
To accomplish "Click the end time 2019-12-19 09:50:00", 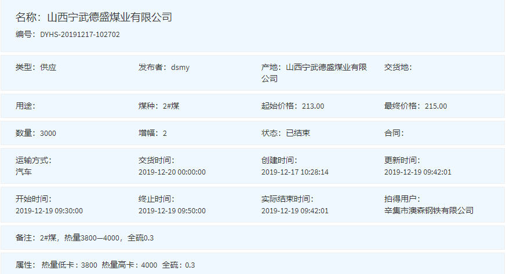I will 172,210.
